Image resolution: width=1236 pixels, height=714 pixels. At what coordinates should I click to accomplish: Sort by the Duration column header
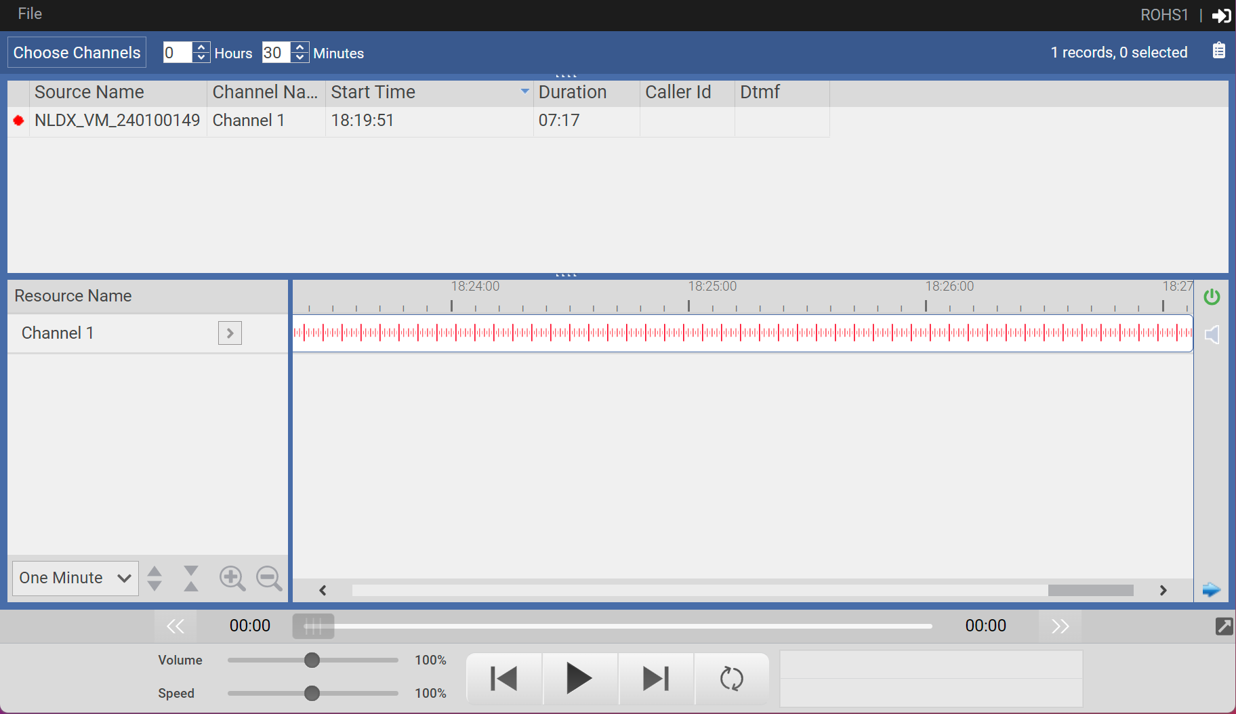coord(573,92)
